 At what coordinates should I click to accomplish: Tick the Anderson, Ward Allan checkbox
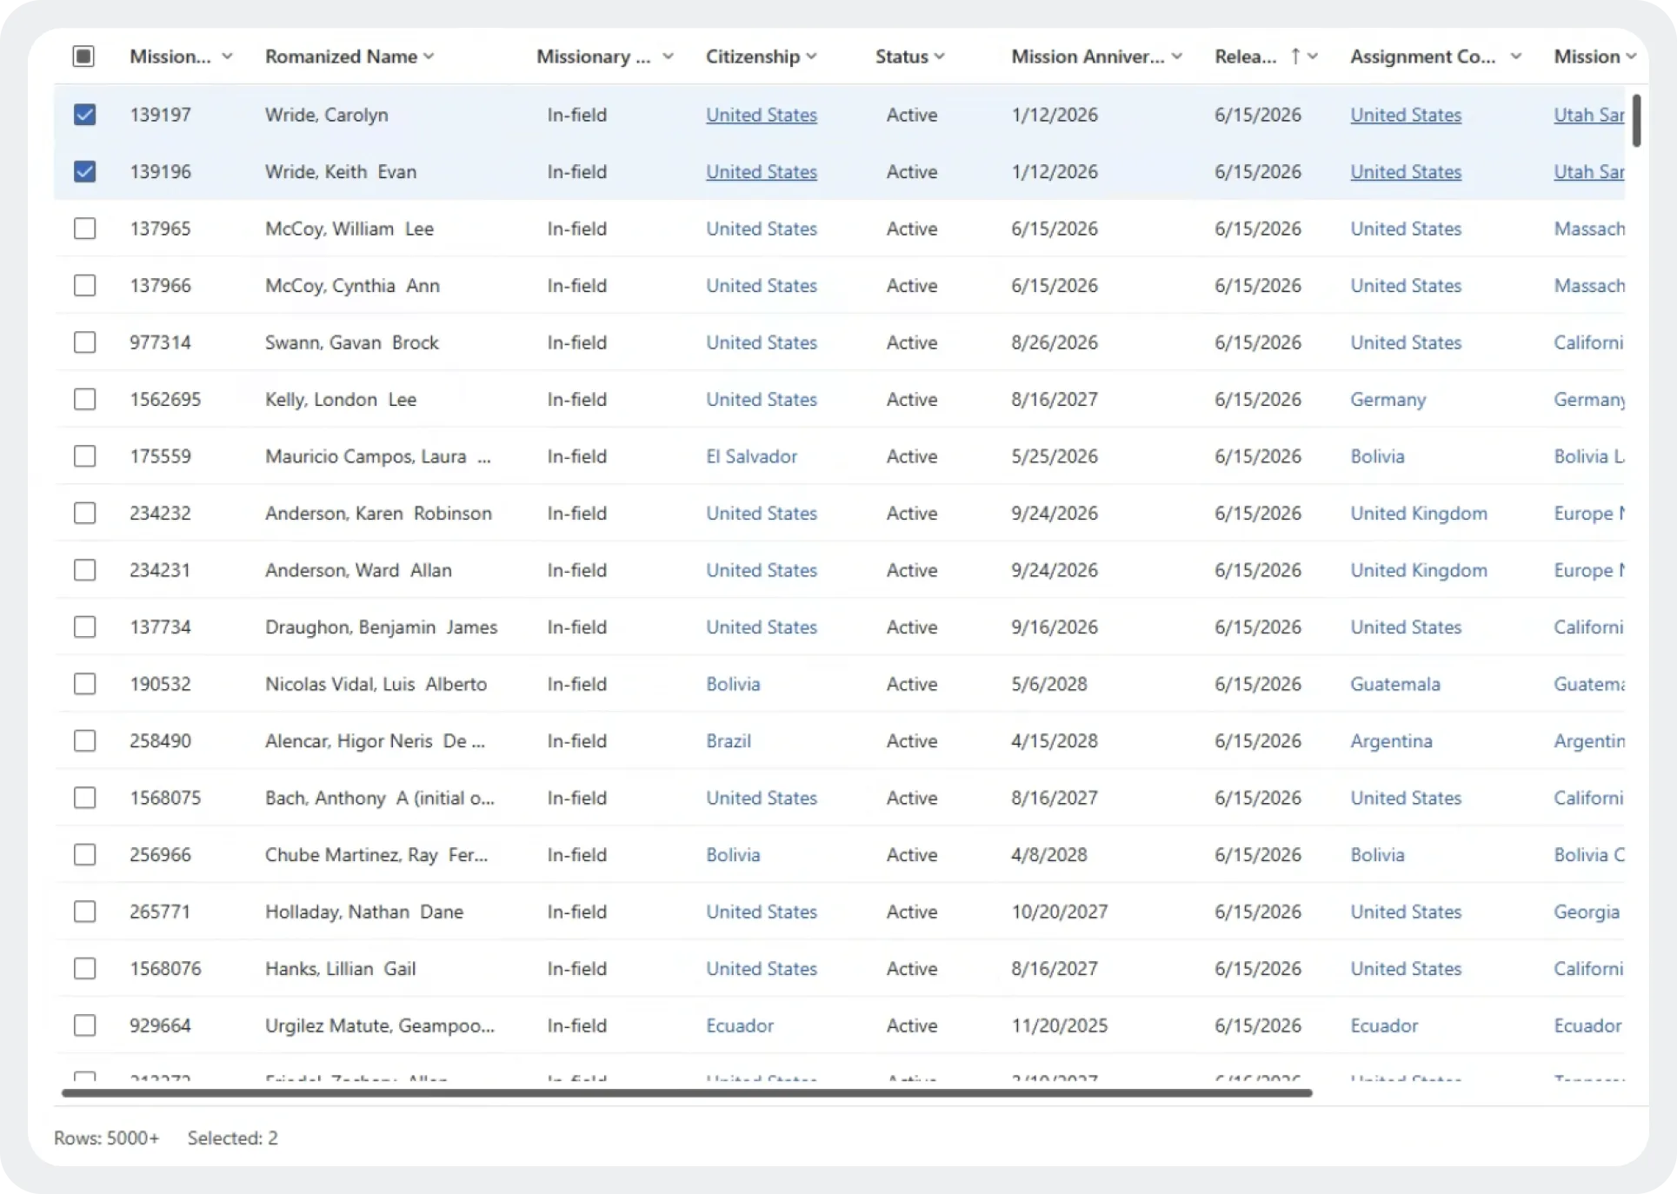point(84,570)
